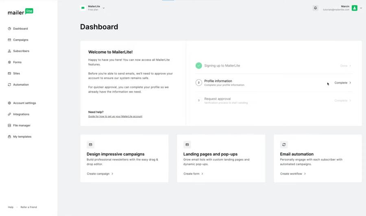Click Create campaign link
Screen dimensions: 366x216
pos(98,174)
